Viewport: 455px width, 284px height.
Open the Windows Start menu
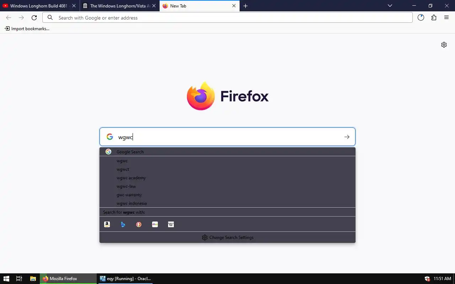(6, 279)
